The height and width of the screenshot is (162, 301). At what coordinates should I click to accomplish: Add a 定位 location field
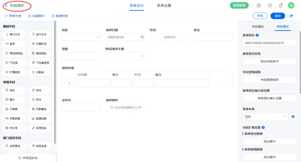click(40, 90)
